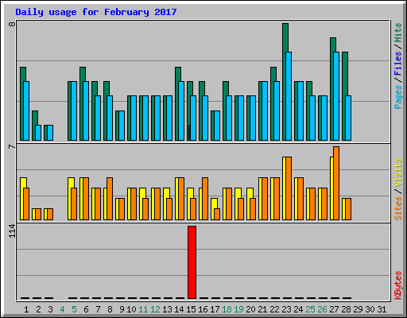This screenshot has height=318, width=407.
Task: Click the 'Daily usage for February 2017' title
Action: tap(96, 12)
